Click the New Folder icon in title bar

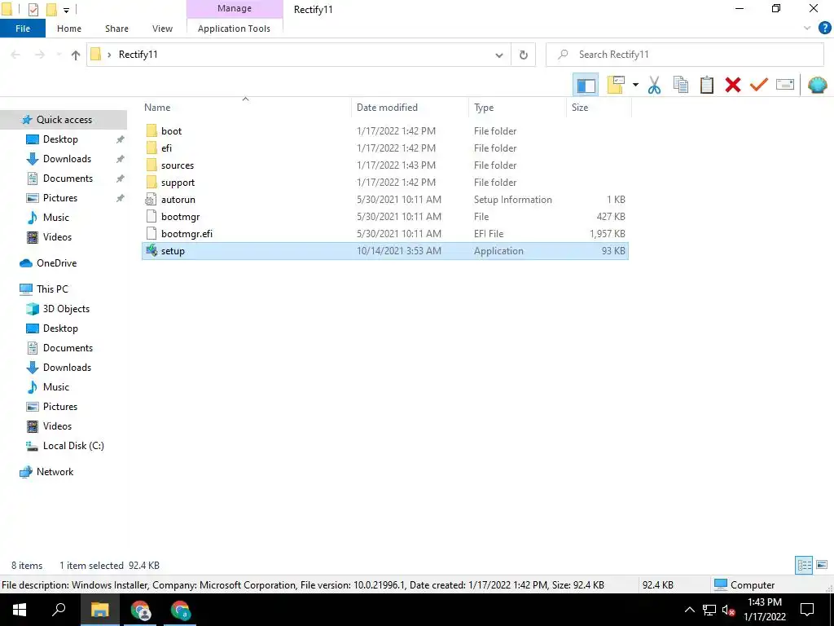tap(51, 10)
